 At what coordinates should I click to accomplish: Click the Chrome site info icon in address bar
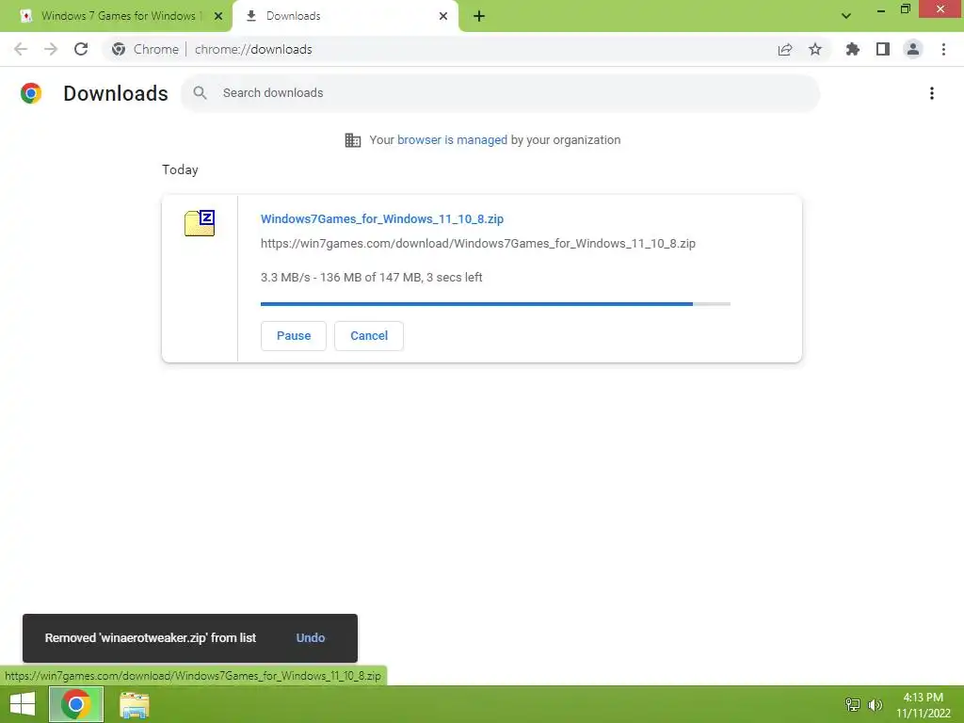tap(119, 49)
